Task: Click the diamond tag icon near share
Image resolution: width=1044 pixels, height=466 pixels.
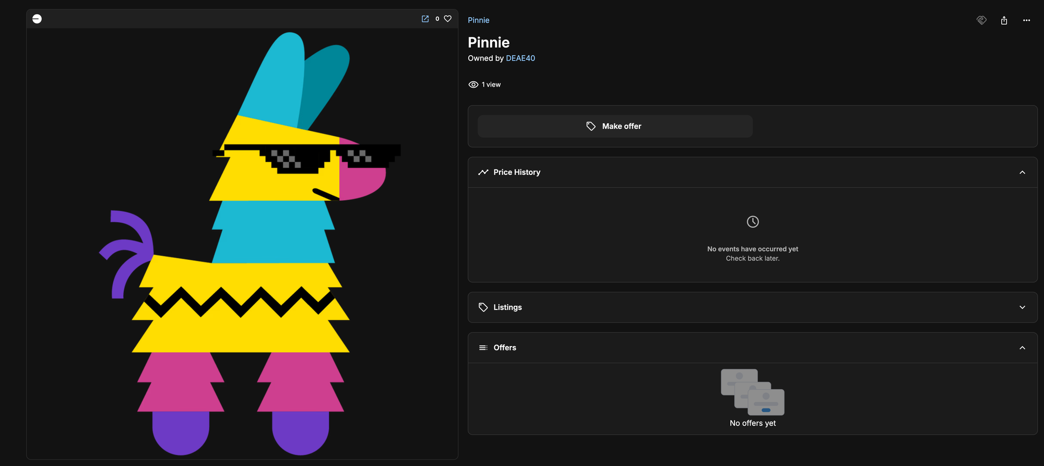Action: coord(981,20)
